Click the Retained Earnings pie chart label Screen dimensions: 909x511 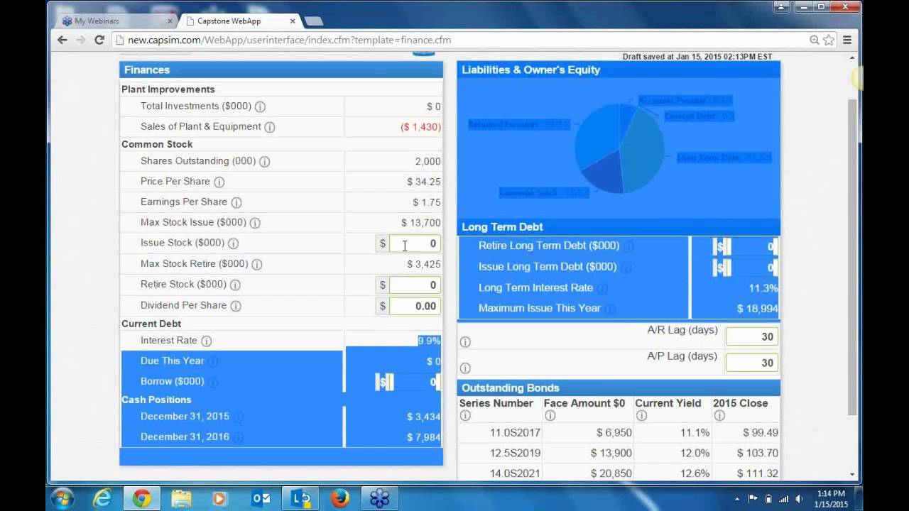(x=519, y=124)
